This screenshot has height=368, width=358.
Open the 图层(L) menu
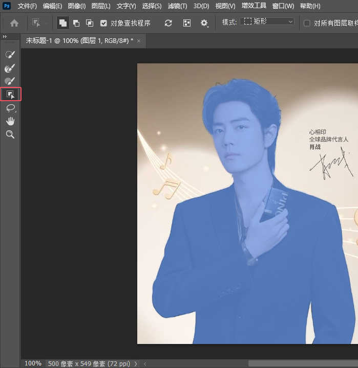[x=101, y=6]
